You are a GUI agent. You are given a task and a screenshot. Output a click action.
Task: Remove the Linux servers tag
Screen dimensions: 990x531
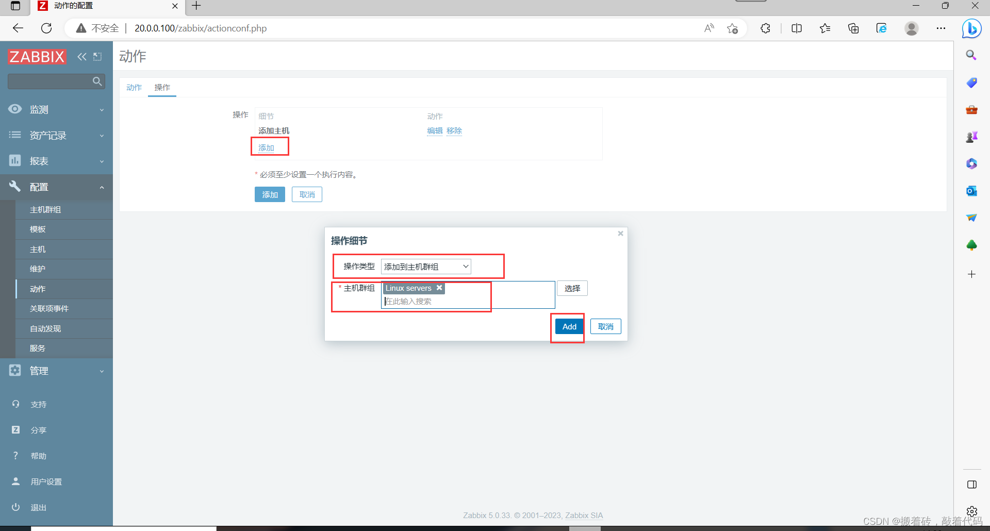point(439,288)
